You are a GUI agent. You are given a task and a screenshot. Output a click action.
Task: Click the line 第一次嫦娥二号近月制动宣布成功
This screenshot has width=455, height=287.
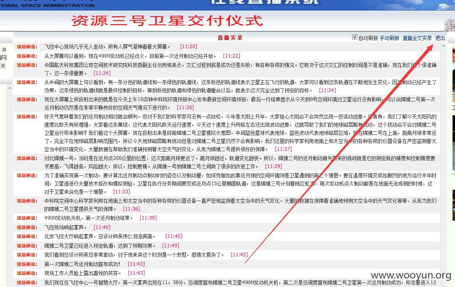pos(82,264)
